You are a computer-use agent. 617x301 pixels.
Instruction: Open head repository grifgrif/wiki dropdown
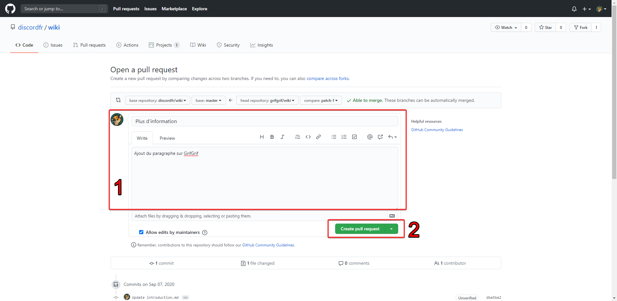click(x=267, y=100)
